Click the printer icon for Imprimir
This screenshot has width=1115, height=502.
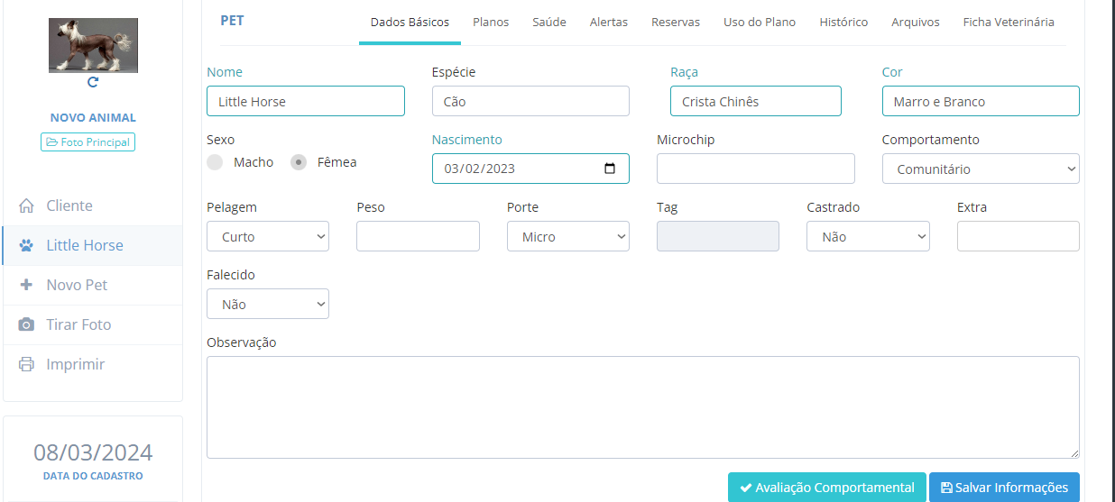click(26, 364)
